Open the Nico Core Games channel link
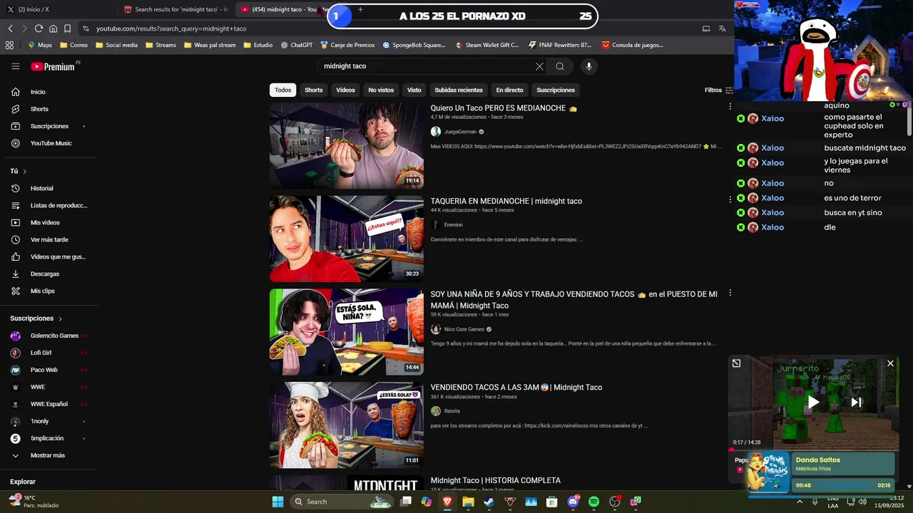Viewport: 913px width, 513px height. point(464,329)
